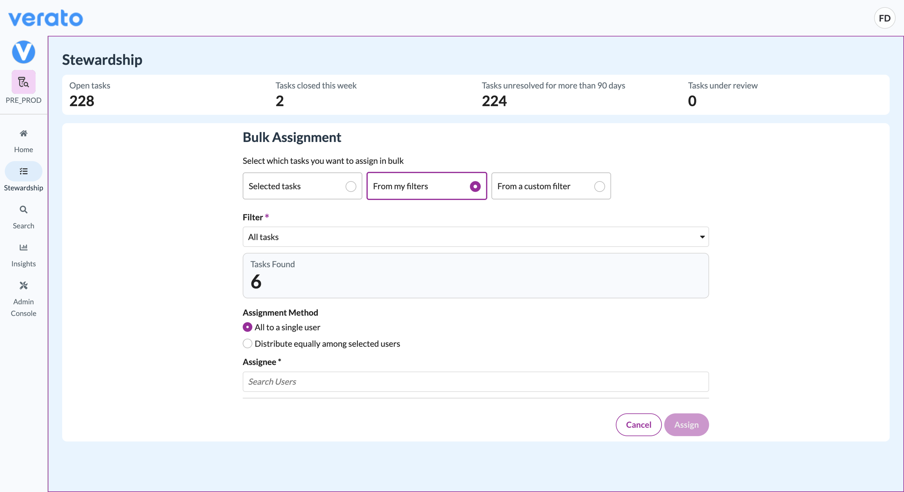Click the Filter dropdown arrow
Viewport: 904px width, 492px height.
click(702, 237)
